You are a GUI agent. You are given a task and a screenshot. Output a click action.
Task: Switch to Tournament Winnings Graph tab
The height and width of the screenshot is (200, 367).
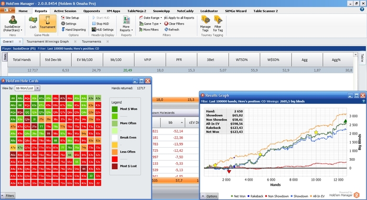pyautogui.click(x=48, y=41)
